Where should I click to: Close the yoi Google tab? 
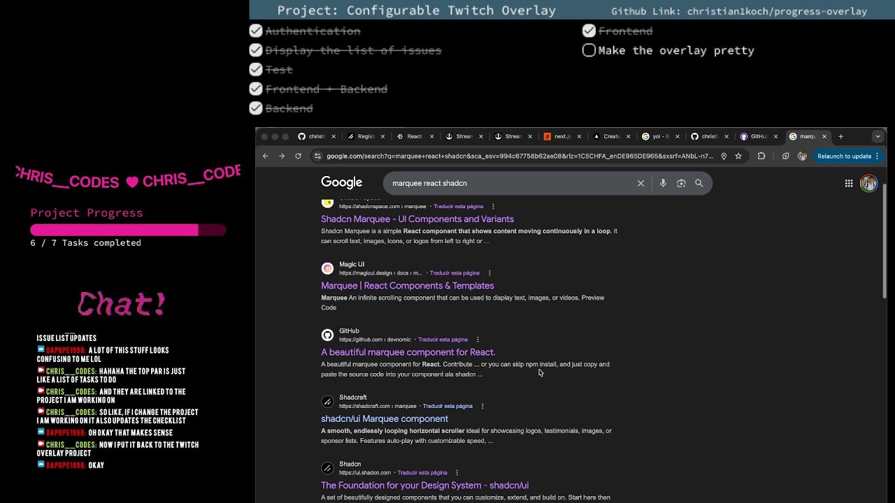677,136
